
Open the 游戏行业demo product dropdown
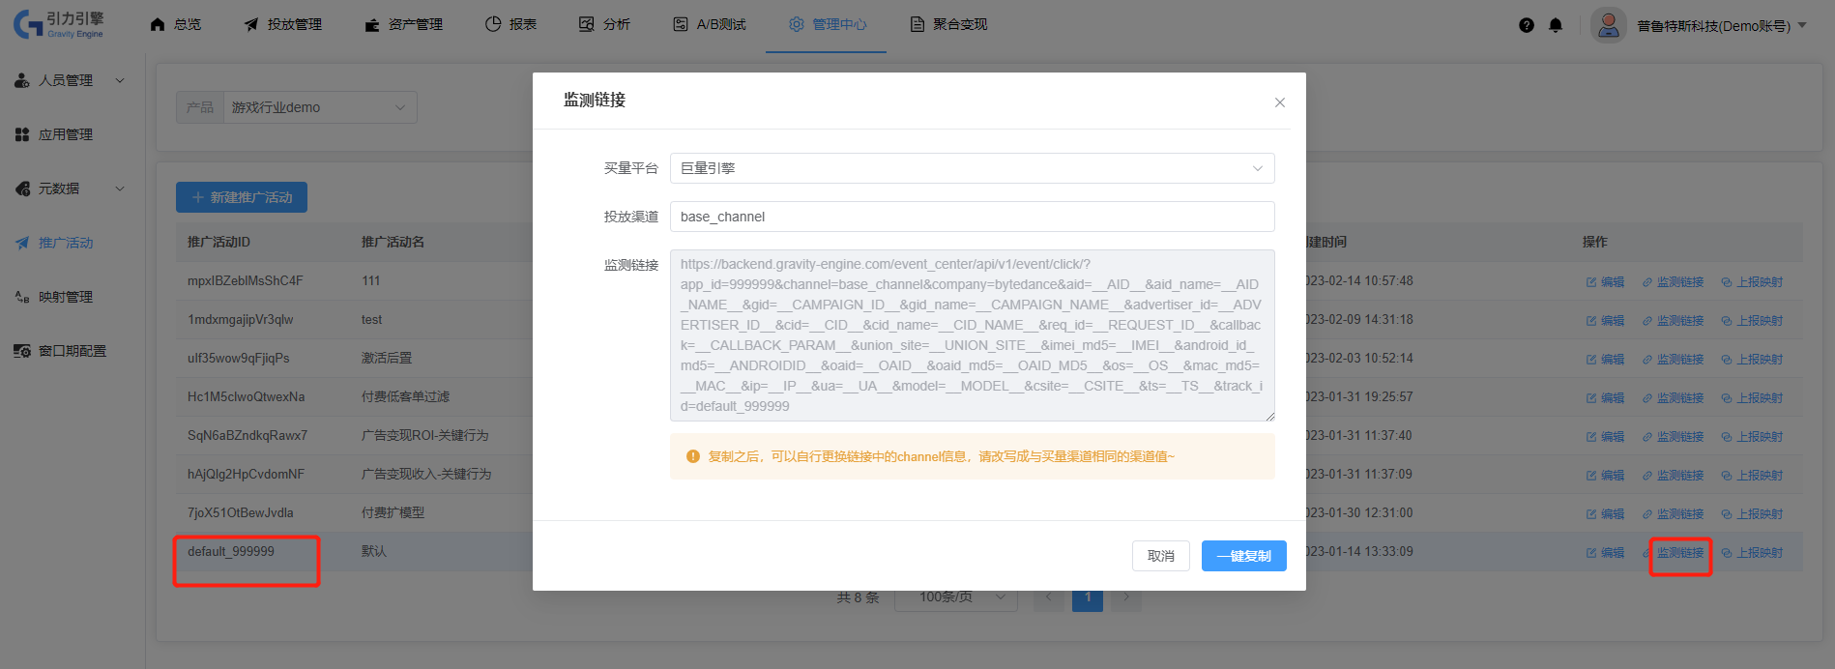319,107
